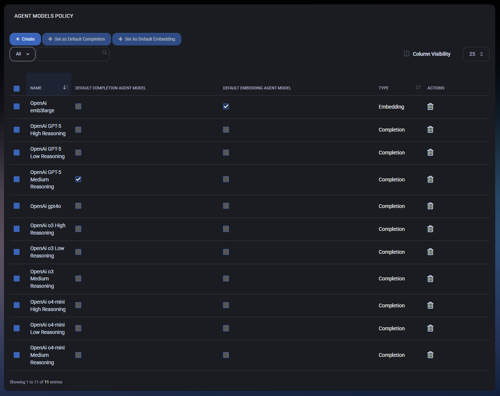The width and height of the screenshot is (500, 396).
Task: Check default completion box for OpenAi gpt4o
Action: (78, 206)
